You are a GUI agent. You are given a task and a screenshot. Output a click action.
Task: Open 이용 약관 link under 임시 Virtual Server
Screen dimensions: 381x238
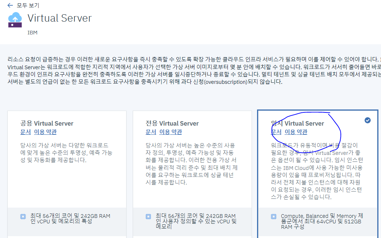coord(296,132)
